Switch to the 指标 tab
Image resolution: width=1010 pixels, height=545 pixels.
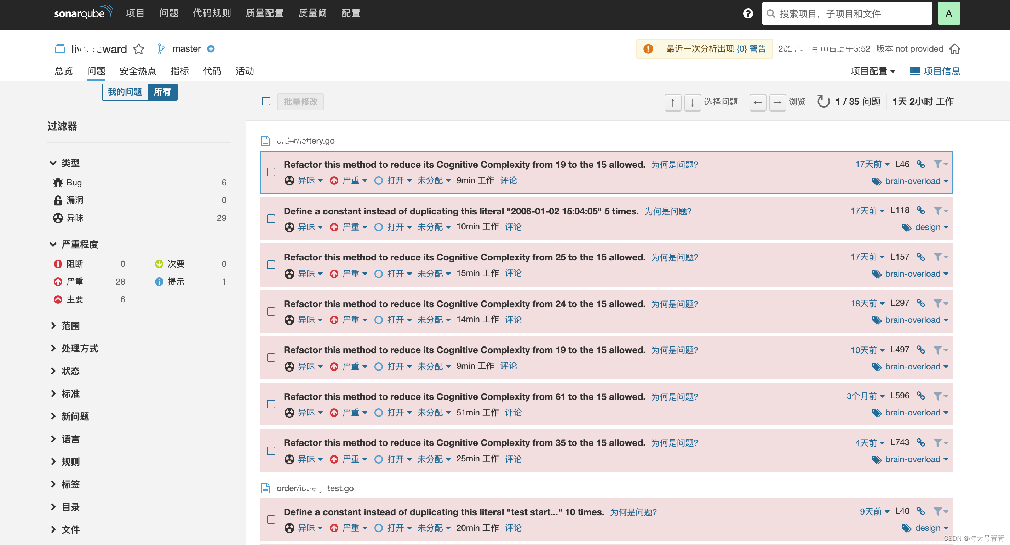point(179,71)
